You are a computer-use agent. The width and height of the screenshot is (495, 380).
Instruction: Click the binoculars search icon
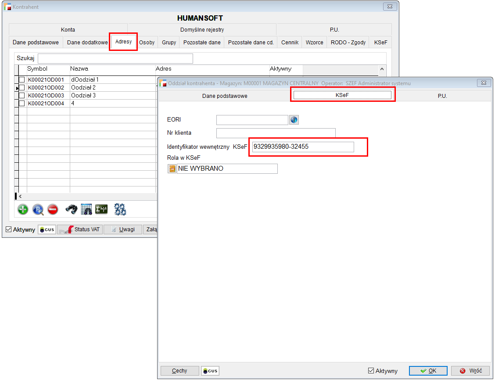72,210
